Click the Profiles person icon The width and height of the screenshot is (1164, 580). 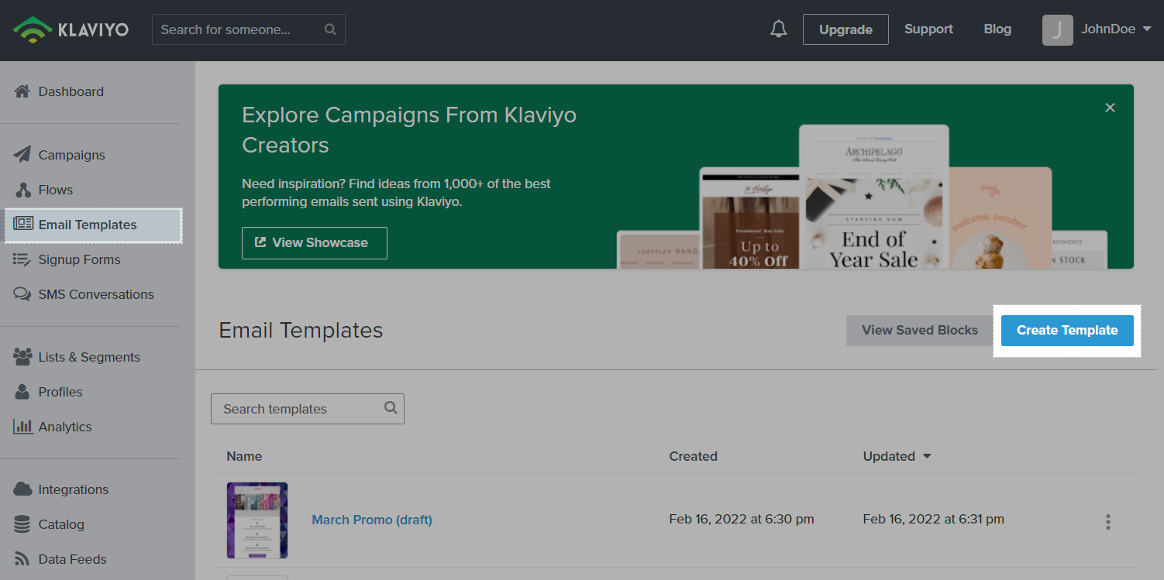22,392
